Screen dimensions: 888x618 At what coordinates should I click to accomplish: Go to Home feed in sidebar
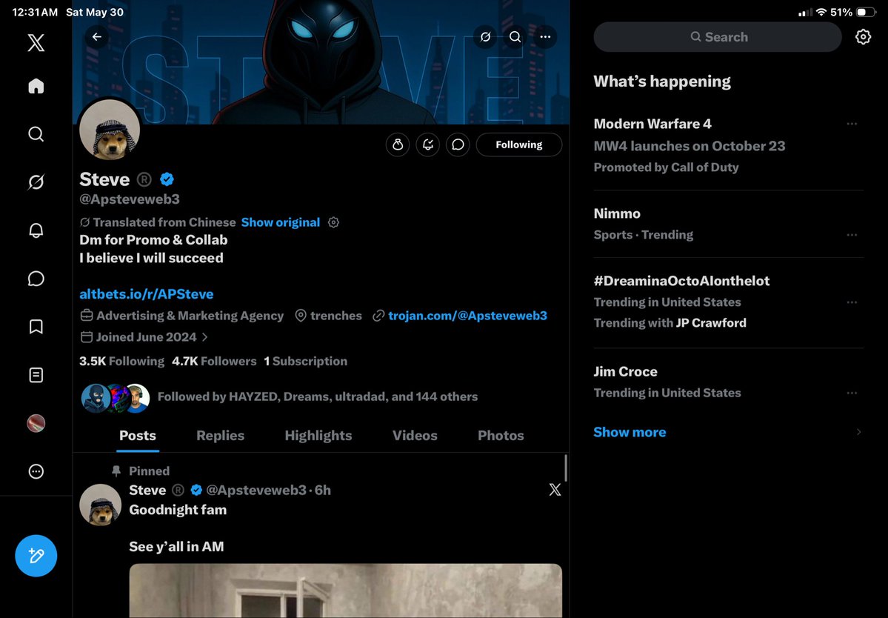(x=36, y=86)
